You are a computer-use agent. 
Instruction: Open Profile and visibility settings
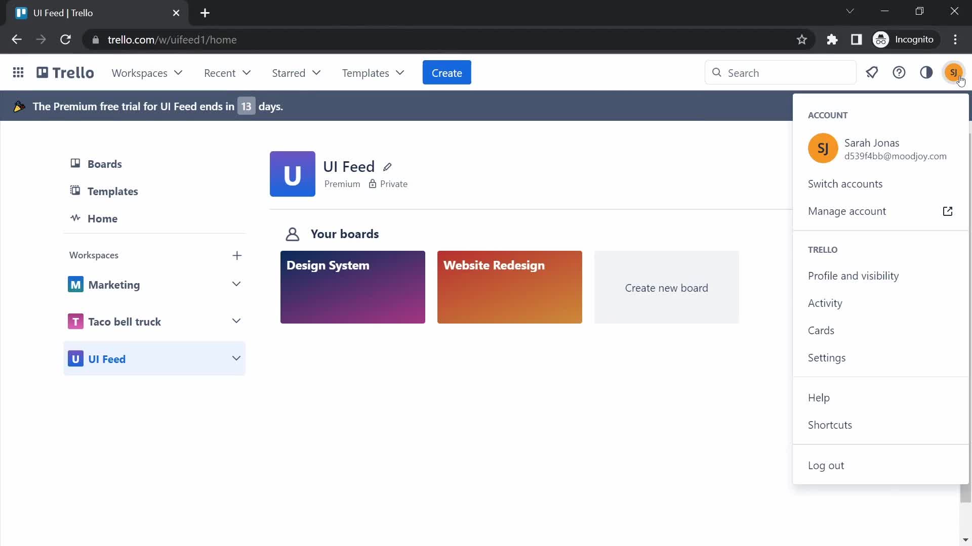pyautogui.click(x=854, y=276)
